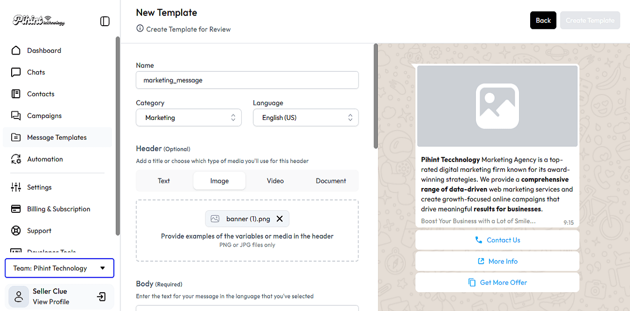Screen dimensions: 630x311
Task: Choose Text header type
Action: [x=164, y=181]
